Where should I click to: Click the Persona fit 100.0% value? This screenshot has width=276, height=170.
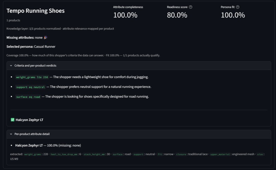tap(233, 15)
